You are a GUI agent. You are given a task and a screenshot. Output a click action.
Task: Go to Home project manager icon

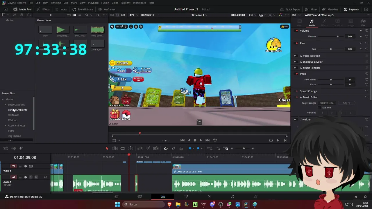(x=356, y=197)
